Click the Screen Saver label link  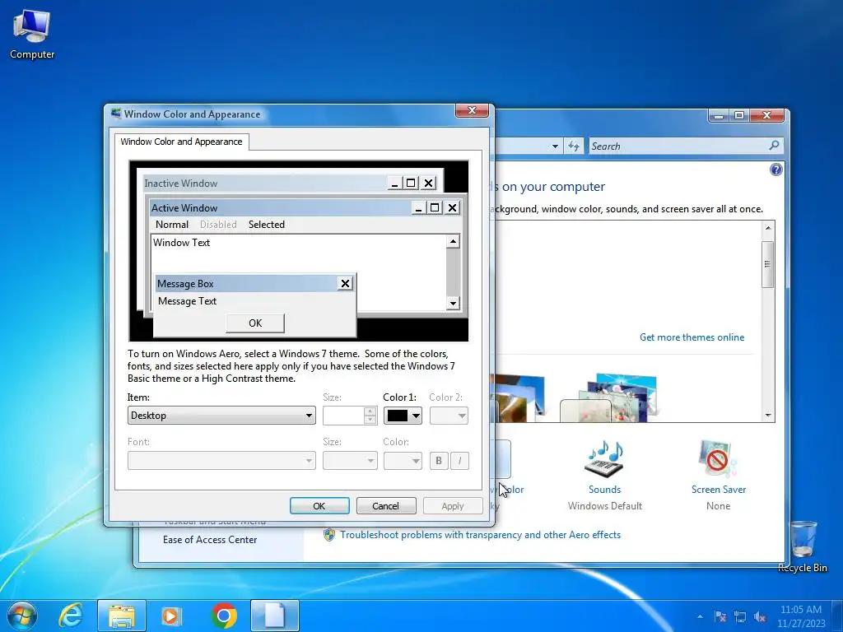718,490
